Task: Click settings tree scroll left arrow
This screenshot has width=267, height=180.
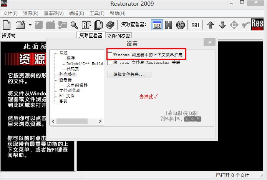Action: 53,121
